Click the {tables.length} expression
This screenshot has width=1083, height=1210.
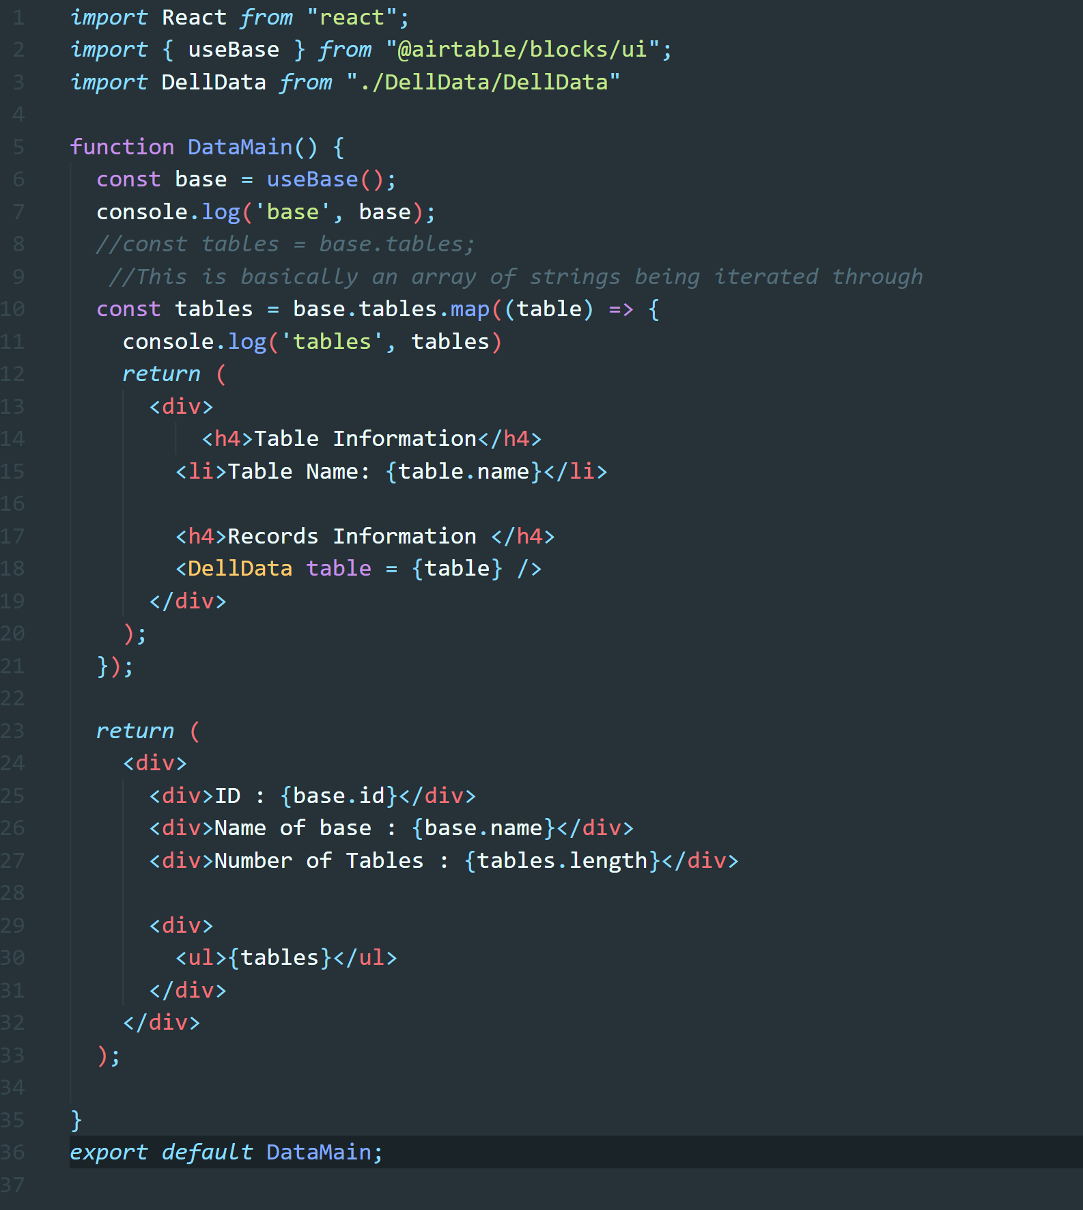pos(562,860)
